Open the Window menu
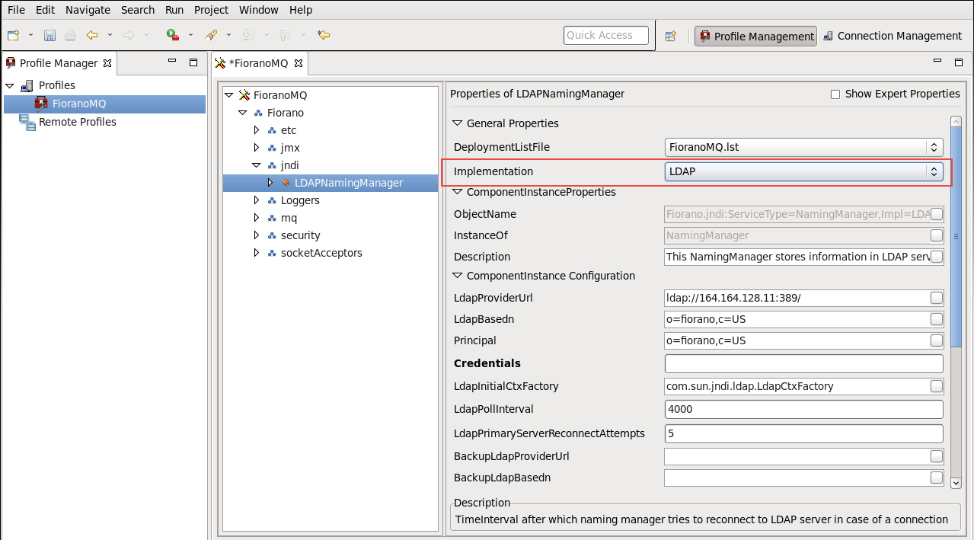The image size is (974, 540). tap(259, 10)
